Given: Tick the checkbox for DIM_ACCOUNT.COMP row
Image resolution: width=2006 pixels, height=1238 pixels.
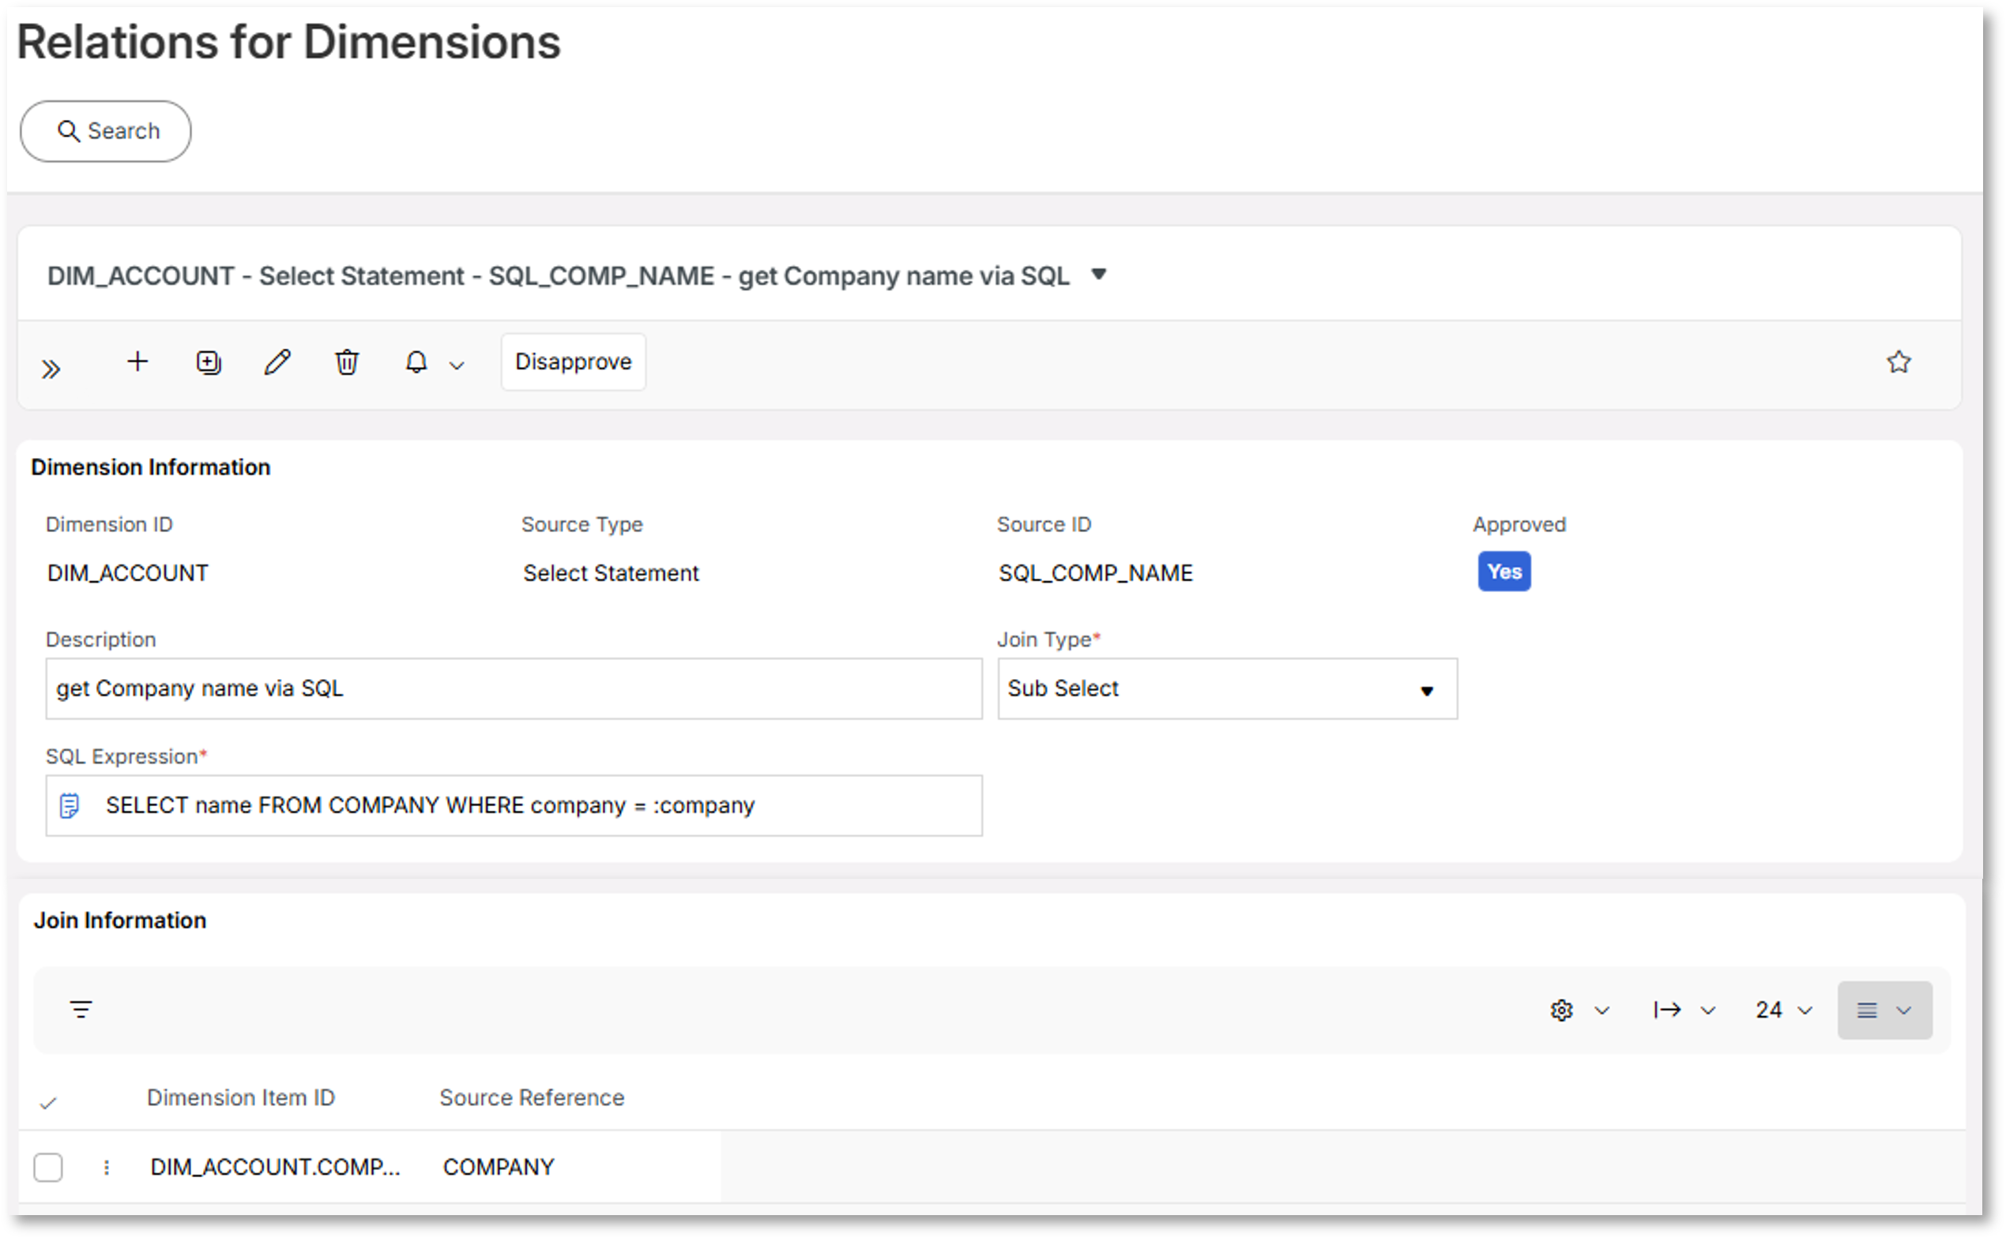Looking at the screenshot, I should tap(48, 1167).
